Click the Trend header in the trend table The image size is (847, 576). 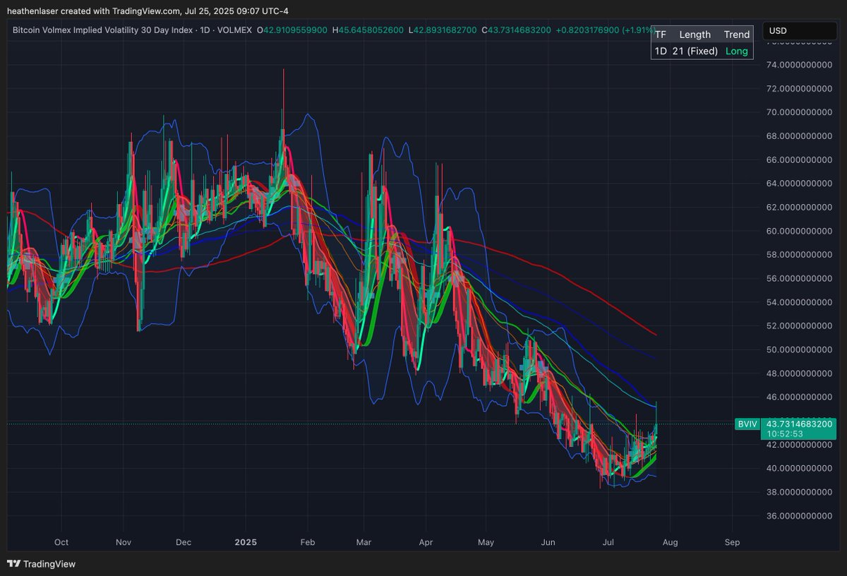coord(736,35)
